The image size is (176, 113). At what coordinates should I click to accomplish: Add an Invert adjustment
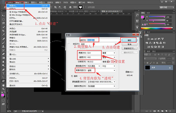[x=148, y=47]
